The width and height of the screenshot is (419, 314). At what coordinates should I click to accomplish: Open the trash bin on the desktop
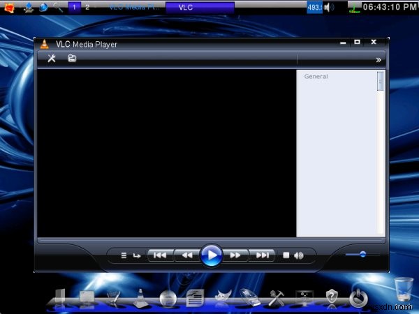[x=404, y=289]
